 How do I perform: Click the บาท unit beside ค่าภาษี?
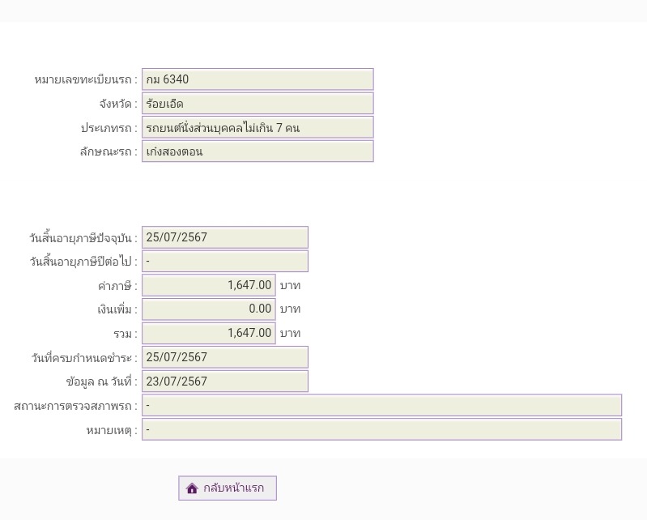[290, 285]
